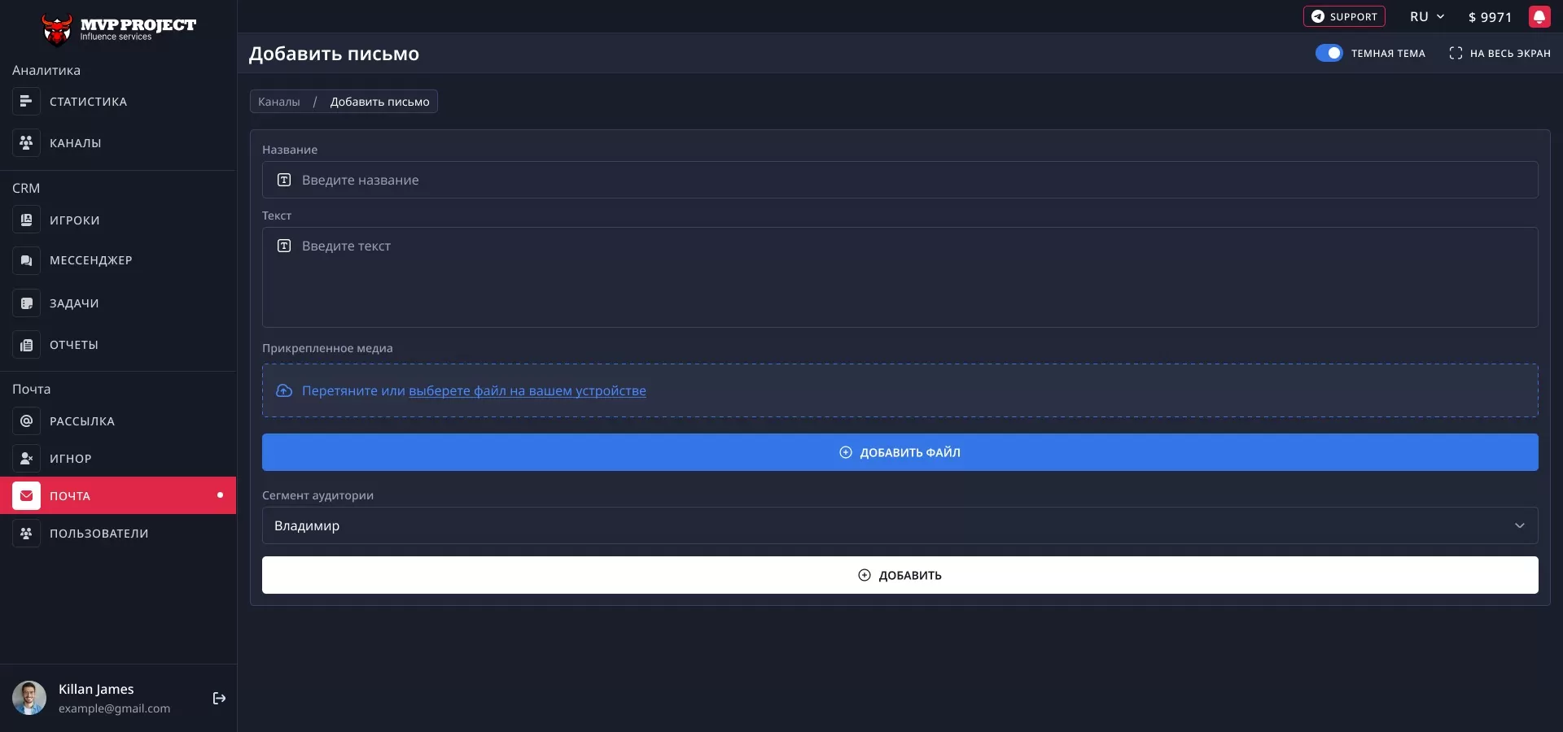1563x732 pixels.
Task: Open the Отчеты reports section
Action: [74, 345]
